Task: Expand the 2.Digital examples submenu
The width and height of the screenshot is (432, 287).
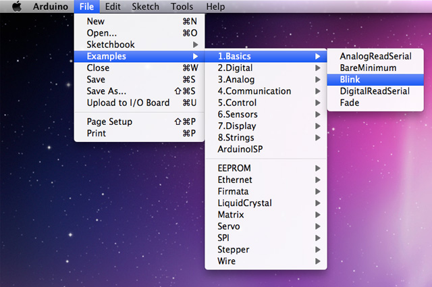Action: [235, 68]
